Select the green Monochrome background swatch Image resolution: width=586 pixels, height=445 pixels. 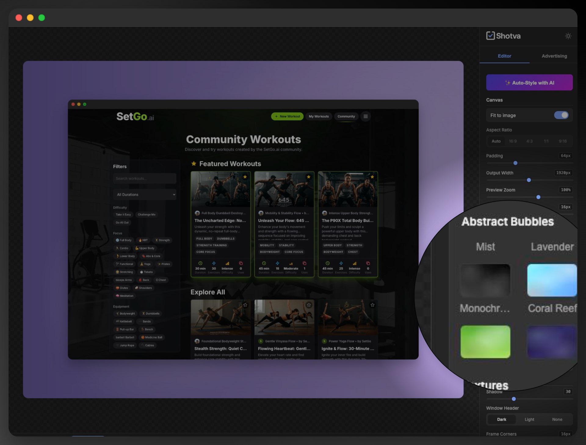coord(485,342)
